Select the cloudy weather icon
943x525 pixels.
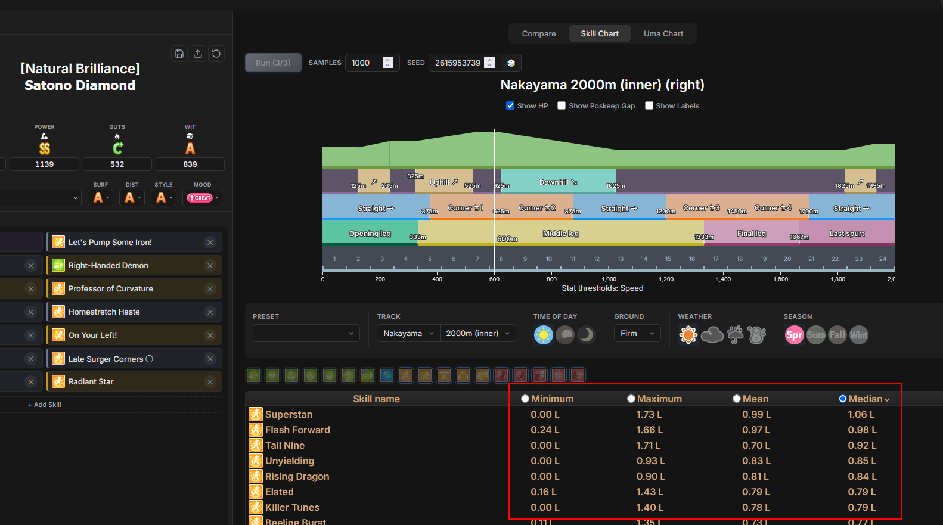pos(712,335)
